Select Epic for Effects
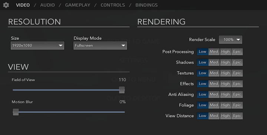This screenshot has height=135, width=267. (237, 84)
